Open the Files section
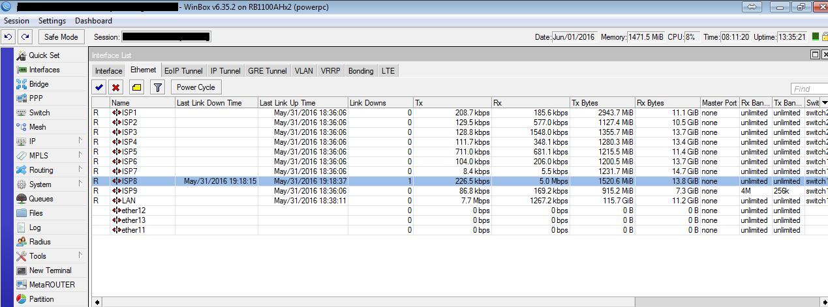The height and width of the screenshot is (307, 828). click(x=36, y=213)
